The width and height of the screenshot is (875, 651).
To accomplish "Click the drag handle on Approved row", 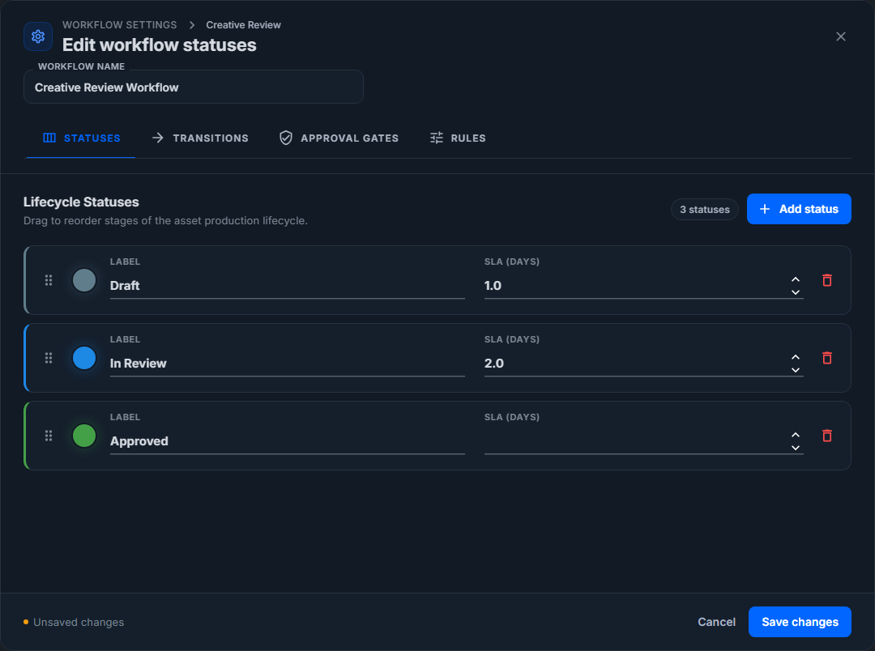I will pos(49,436).
